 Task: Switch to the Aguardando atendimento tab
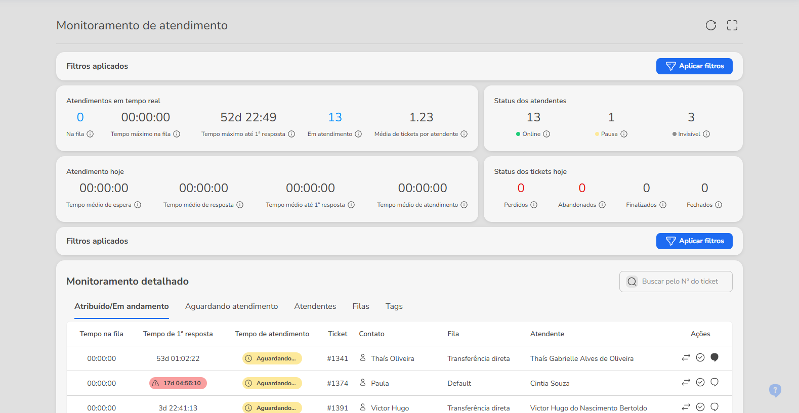pyautogui.click(x=231, y=306)
